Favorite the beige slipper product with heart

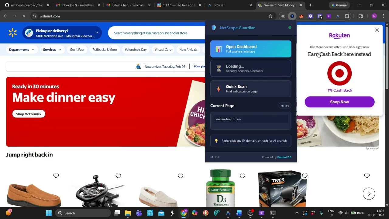tap(180, 176)
